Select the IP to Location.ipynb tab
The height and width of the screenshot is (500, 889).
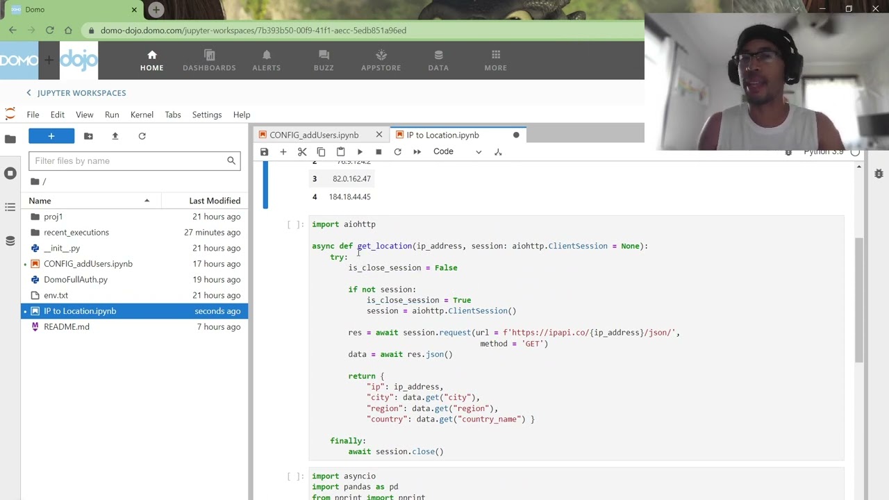442,135
